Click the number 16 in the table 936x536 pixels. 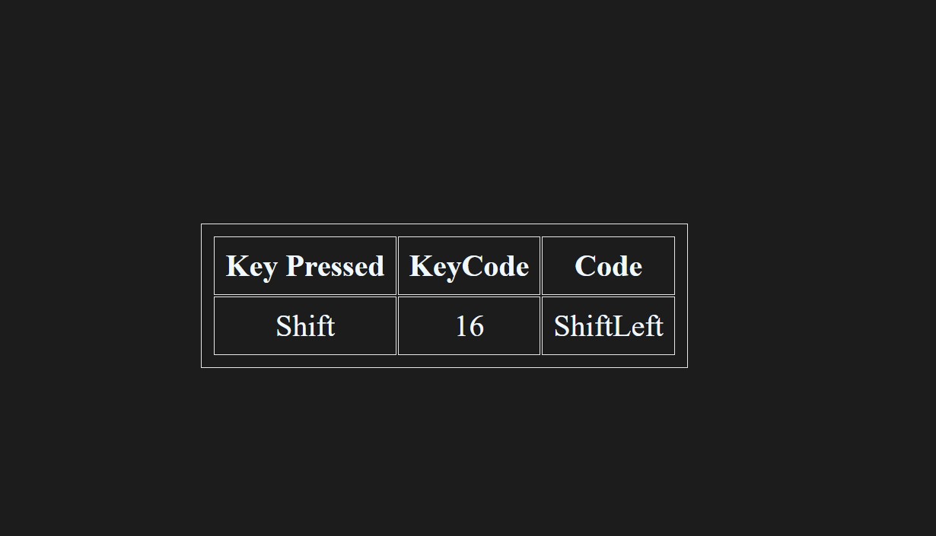coord(470,326)
